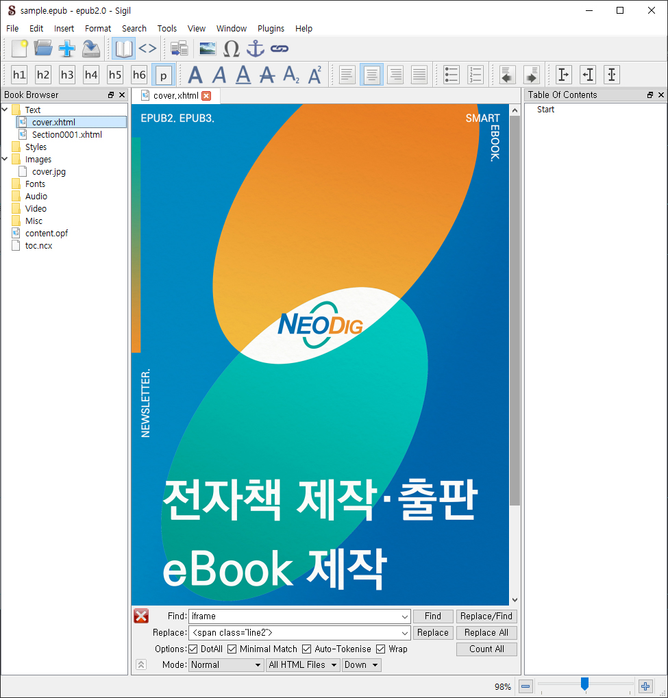Decrease the indent level
The image size is (668, 698).
click(507, 75)
